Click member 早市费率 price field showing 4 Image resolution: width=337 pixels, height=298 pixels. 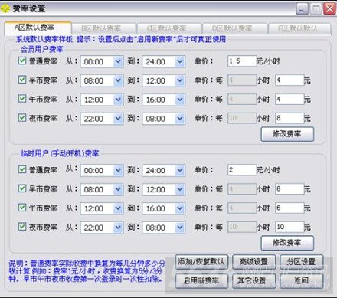290,80
